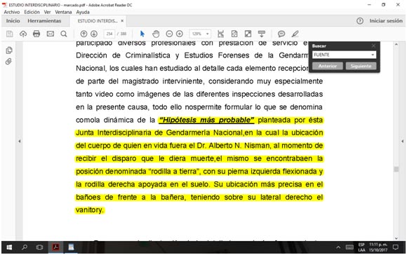Send file by email envelope icon

[51, 34]
